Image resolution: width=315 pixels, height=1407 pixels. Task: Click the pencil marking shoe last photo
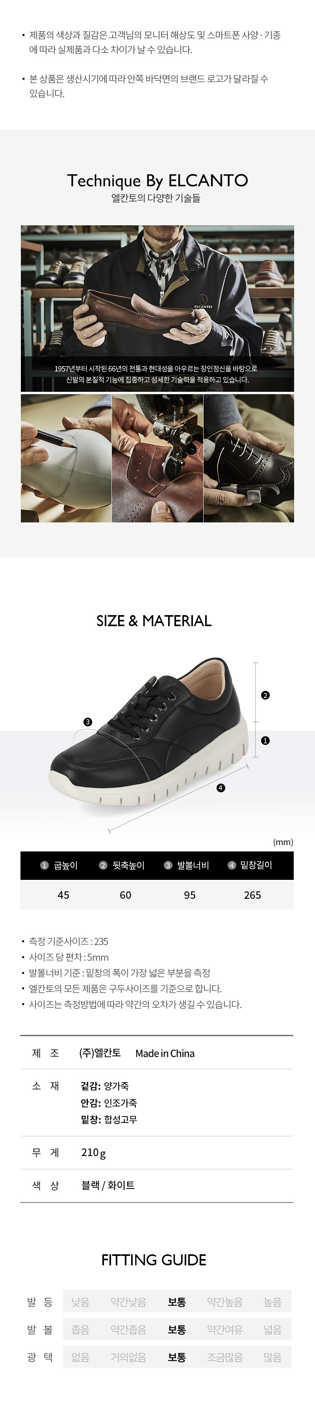(x=66, y=458)
